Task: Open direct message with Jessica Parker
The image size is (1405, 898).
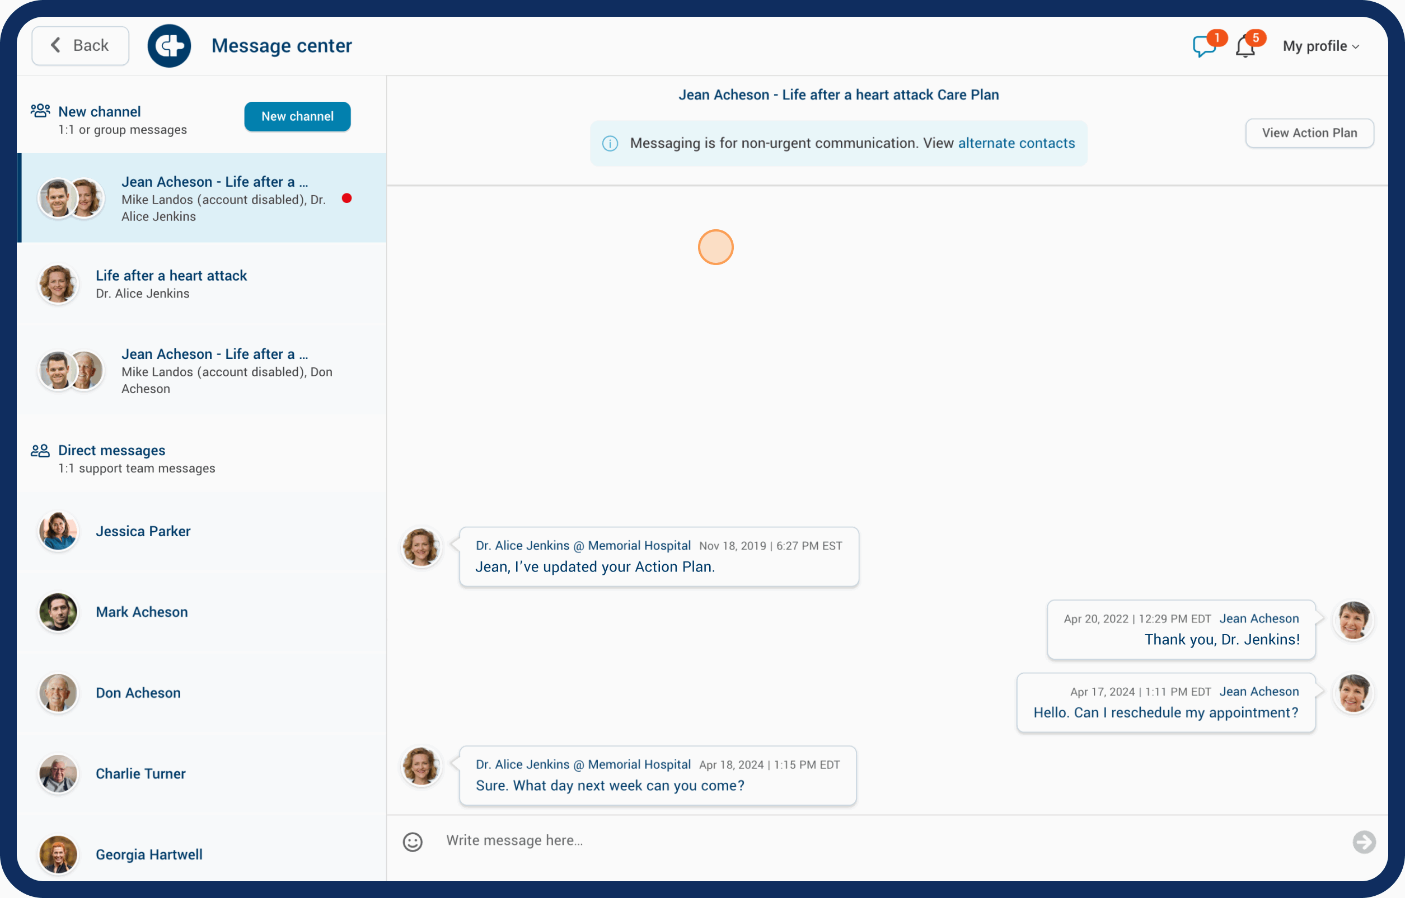Action: point(143,531)
